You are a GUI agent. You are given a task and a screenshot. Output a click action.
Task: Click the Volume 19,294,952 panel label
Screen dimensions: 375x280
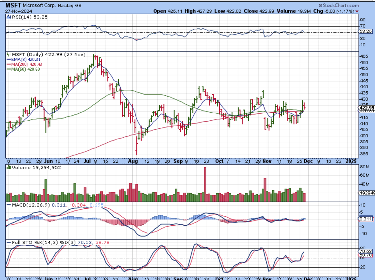[x=36, y=168]
